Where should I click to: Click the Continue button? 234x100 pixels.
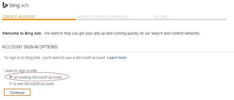[17, 92]
